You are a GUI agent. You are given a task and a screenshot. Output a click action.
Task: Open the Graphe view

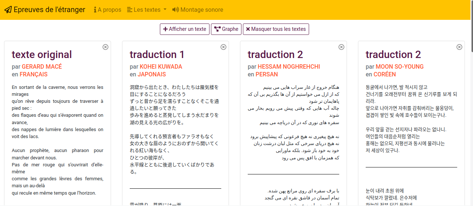pyautogui.click(x=226, y=29)
